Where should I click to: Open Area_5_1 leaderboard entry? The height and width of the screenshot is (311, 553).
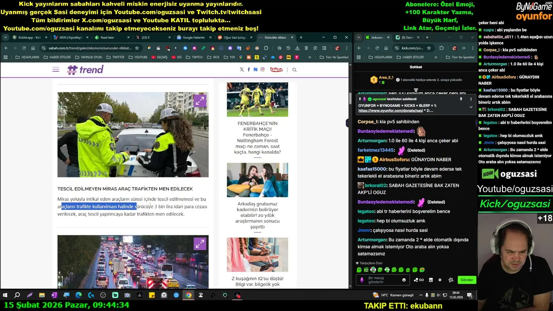click(x=382, y=79)
